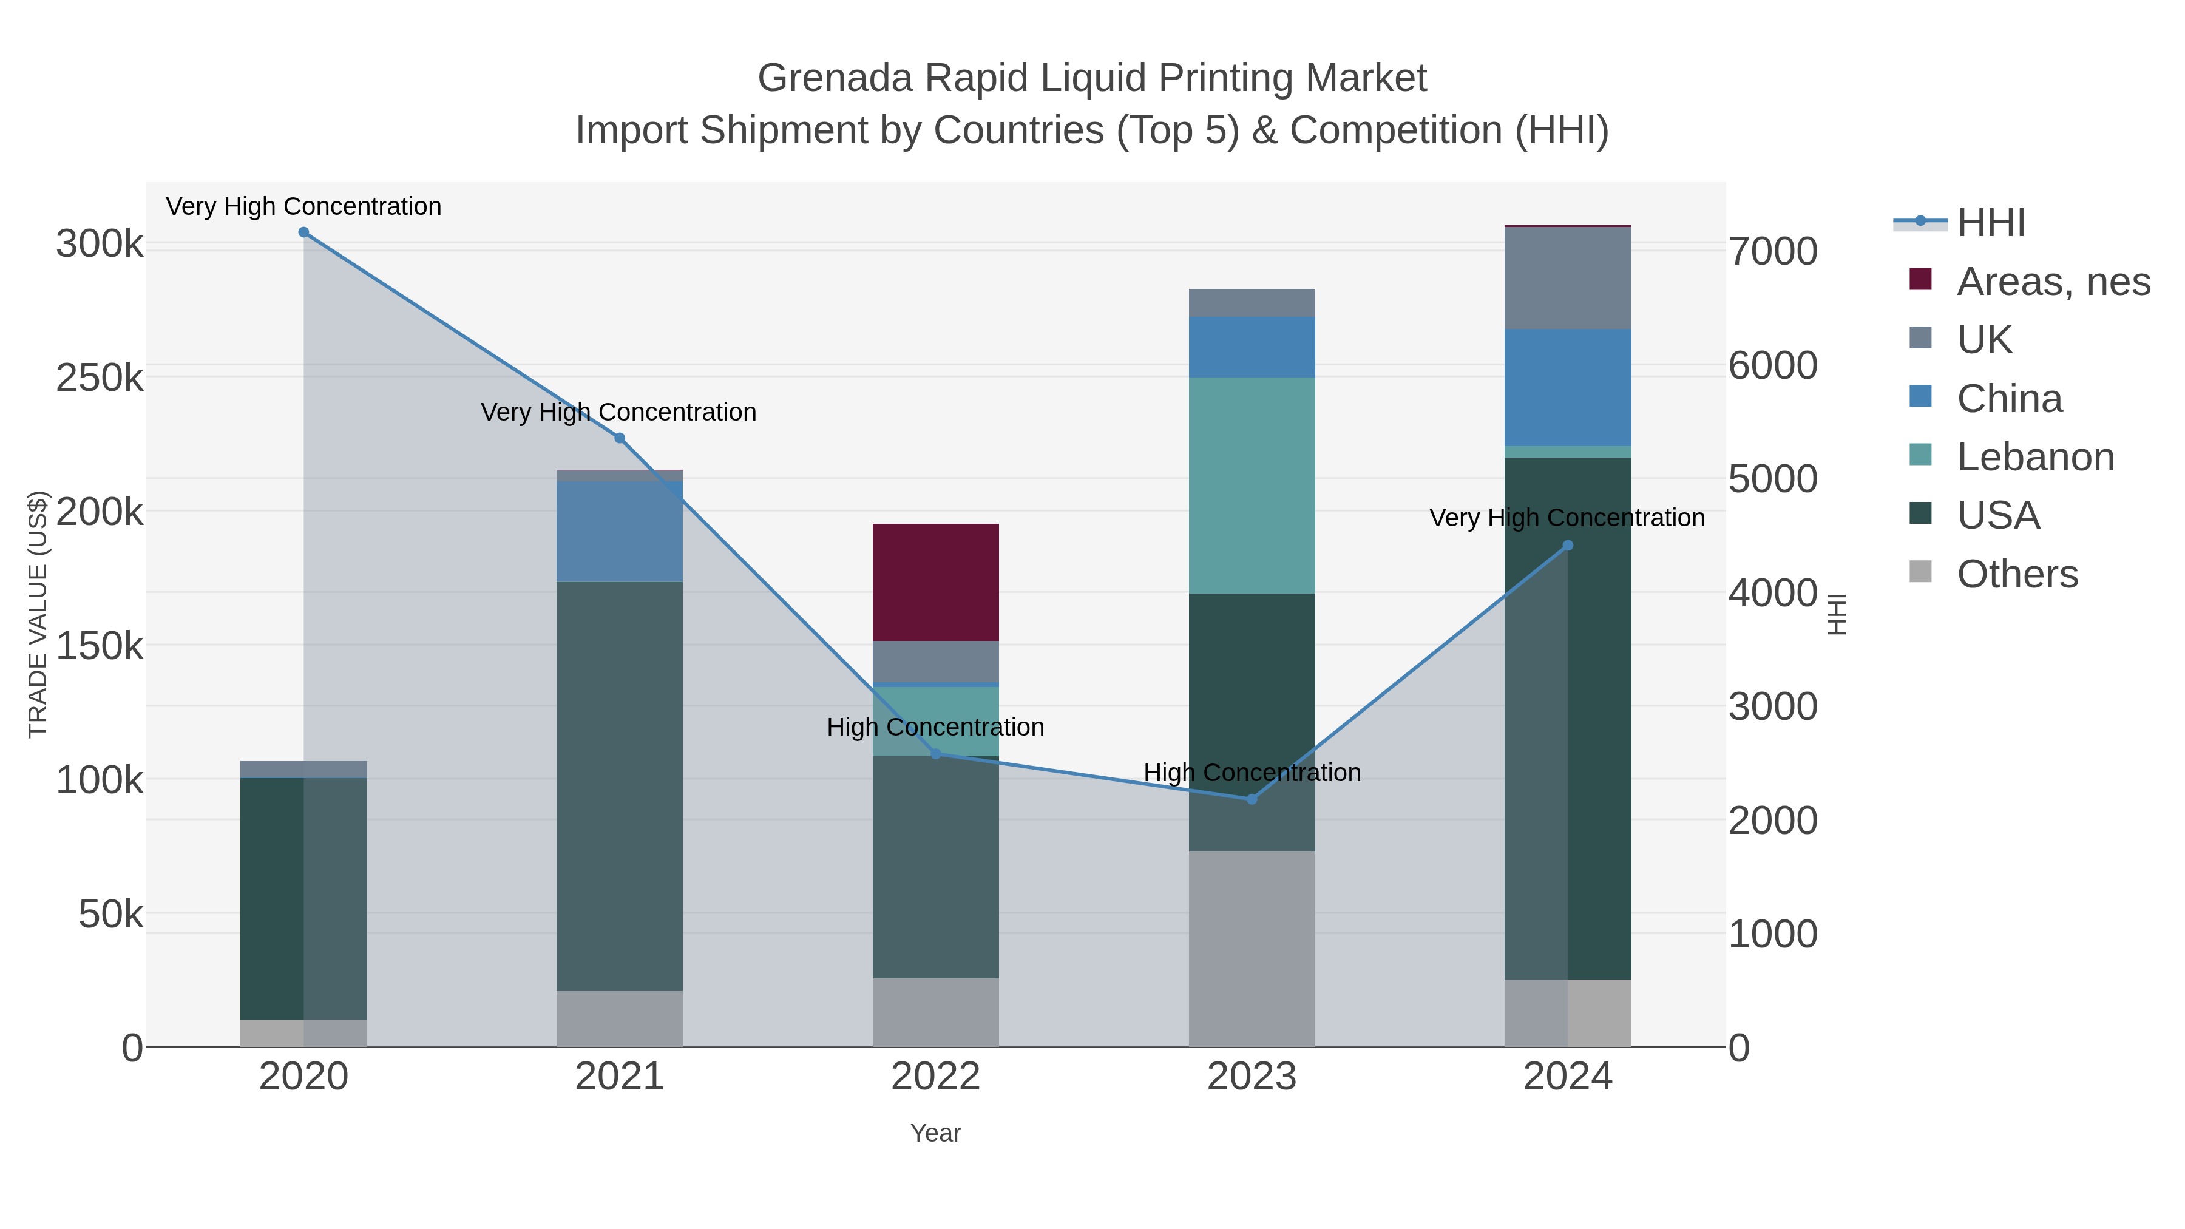2185x1229 pixels.
Task: Click the Grenada Rapid Liquid Printing Market title
Action: coord(1092,78)
